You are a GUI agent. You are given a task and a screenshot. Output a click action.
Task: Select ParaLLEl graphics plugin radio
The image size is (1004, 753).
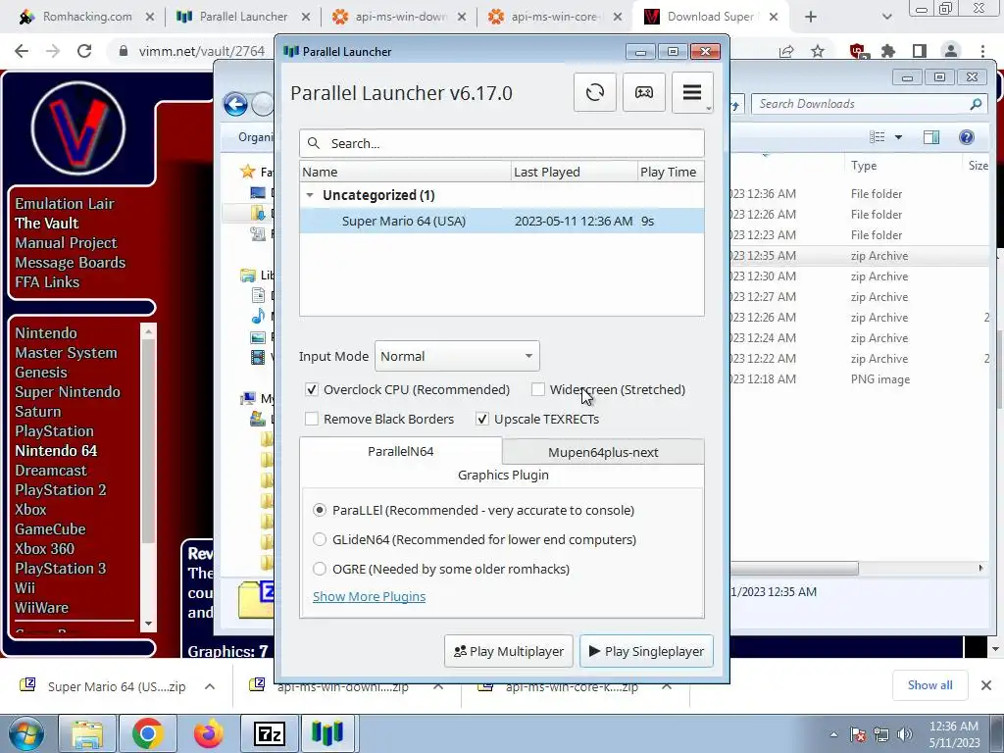[x=320, y=510]
